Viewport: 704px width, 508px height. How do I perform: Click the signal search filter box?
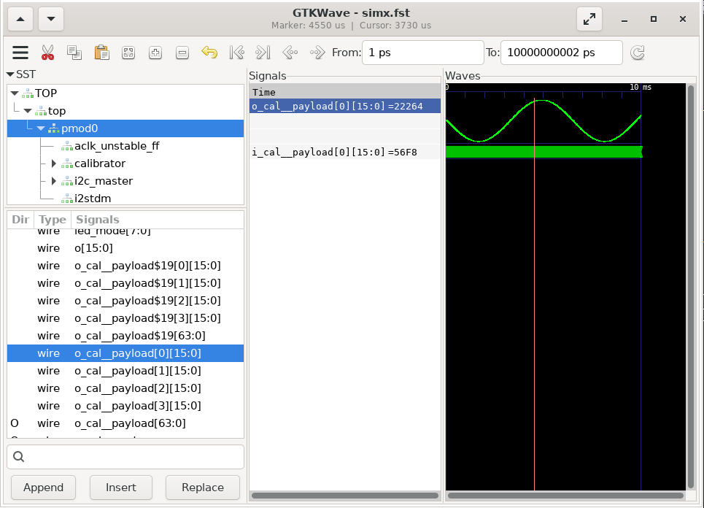125,457
